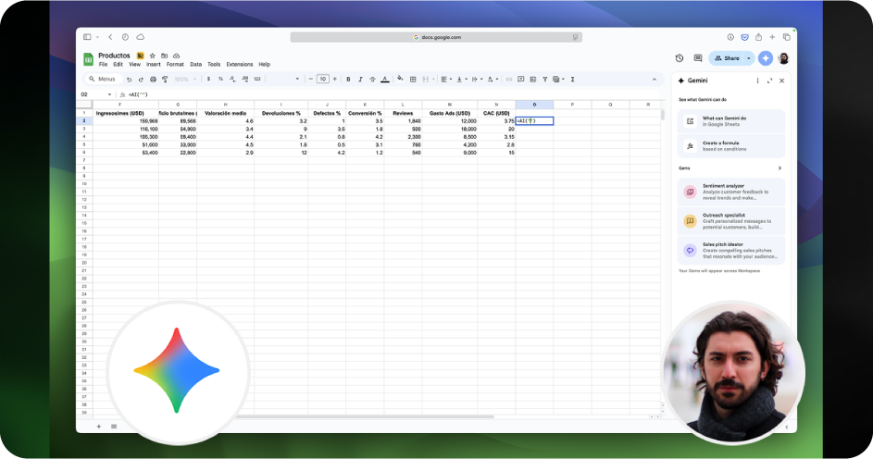Open the Sales pitch ideator gem
873x459 pixels.
(731, 251)
